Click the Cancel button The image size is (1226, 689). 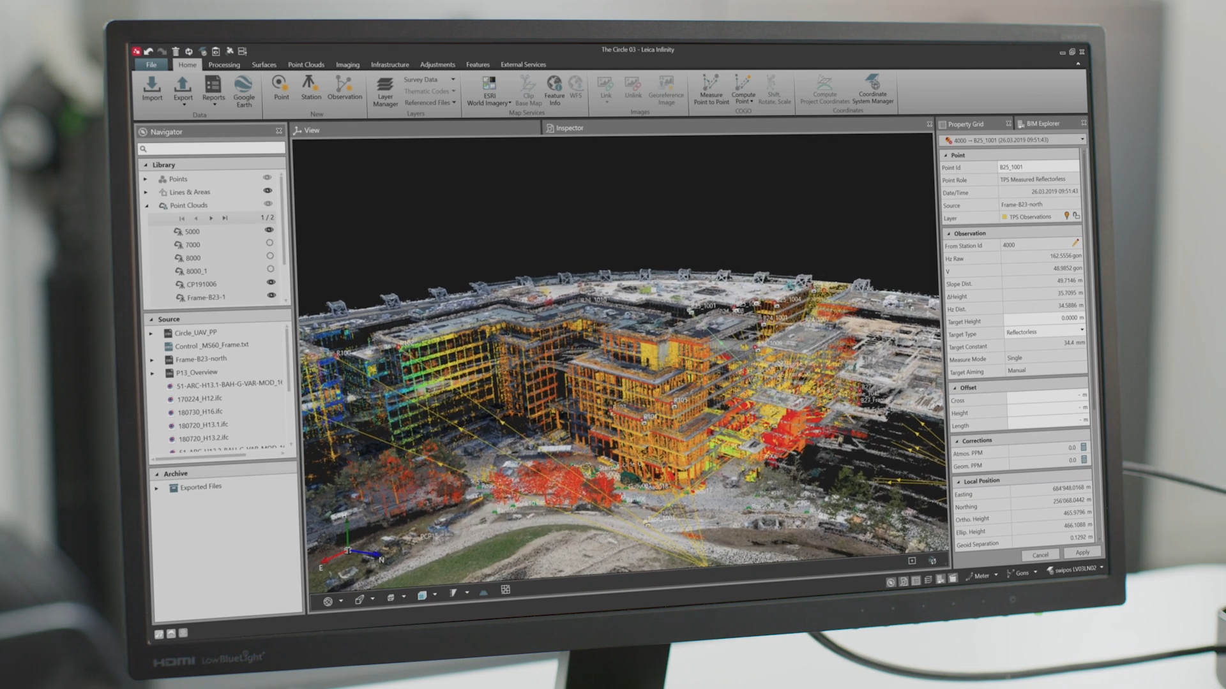point(1040,554)
